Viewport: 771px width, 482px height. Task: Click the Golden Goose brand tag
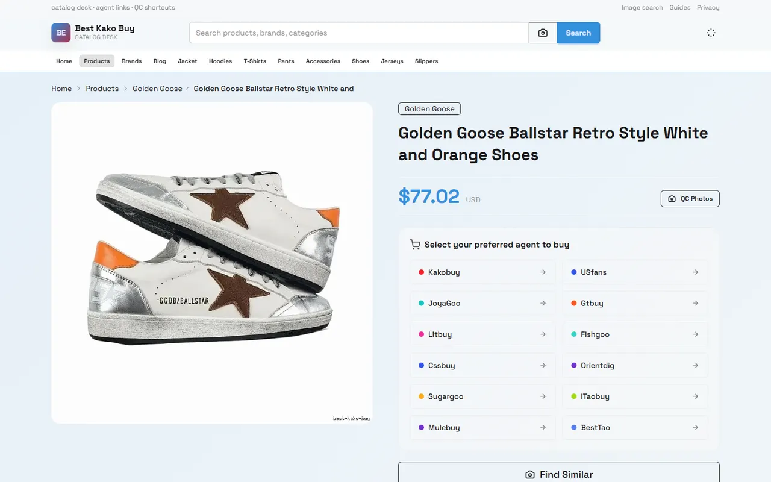429,109
